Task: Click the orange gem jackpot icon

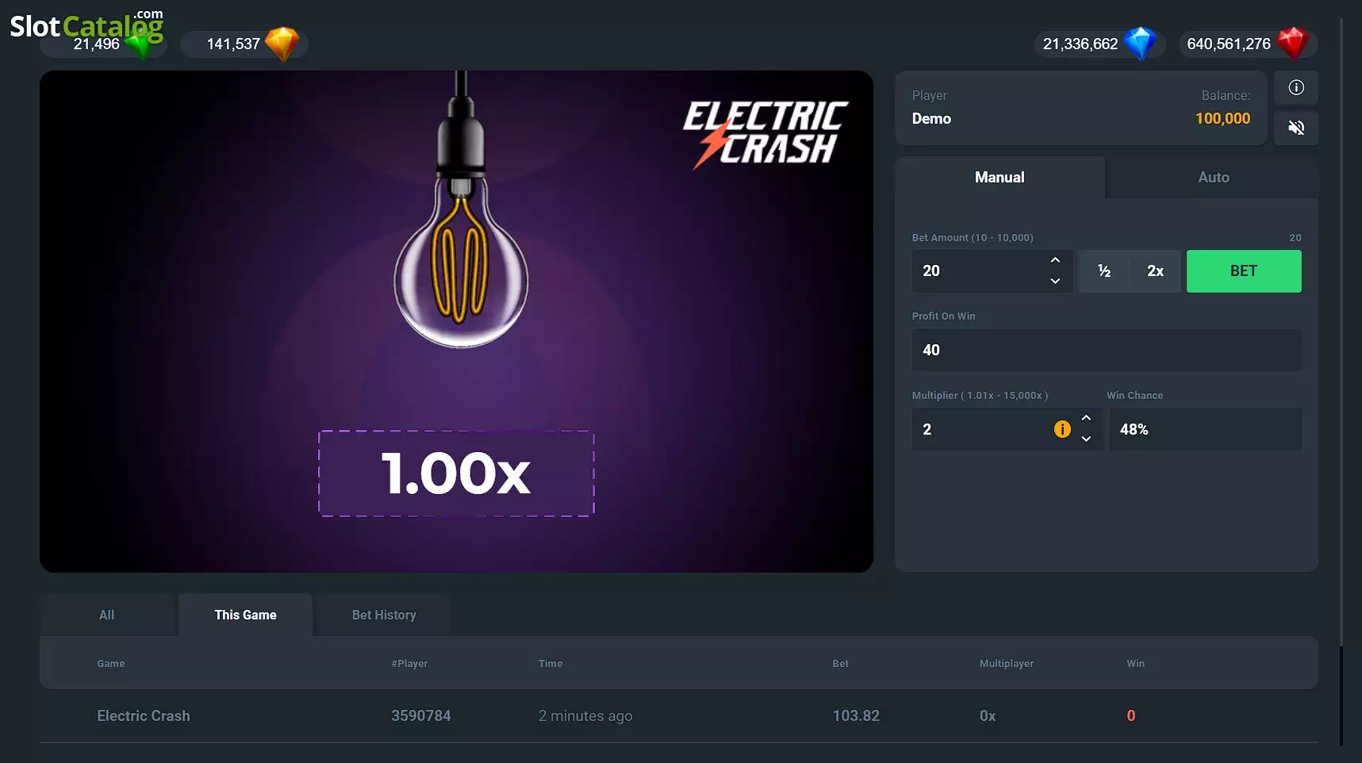Action: (282, 44)
